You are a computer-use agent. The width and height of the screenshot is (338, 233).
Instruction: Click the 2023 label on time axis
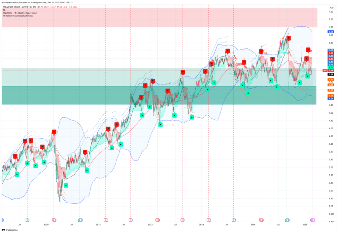(201, 225)
